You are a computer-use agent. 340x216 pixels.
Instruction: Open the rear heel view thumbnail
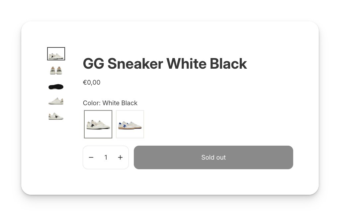pyautogui.click(x=56, y=70)
